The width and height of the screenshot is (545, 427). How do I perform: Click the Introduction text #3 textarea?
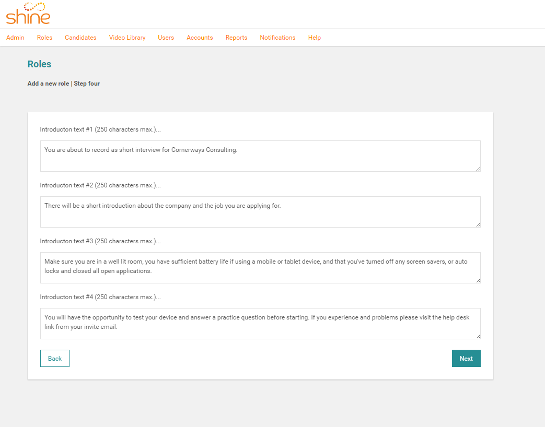(260, 267)
